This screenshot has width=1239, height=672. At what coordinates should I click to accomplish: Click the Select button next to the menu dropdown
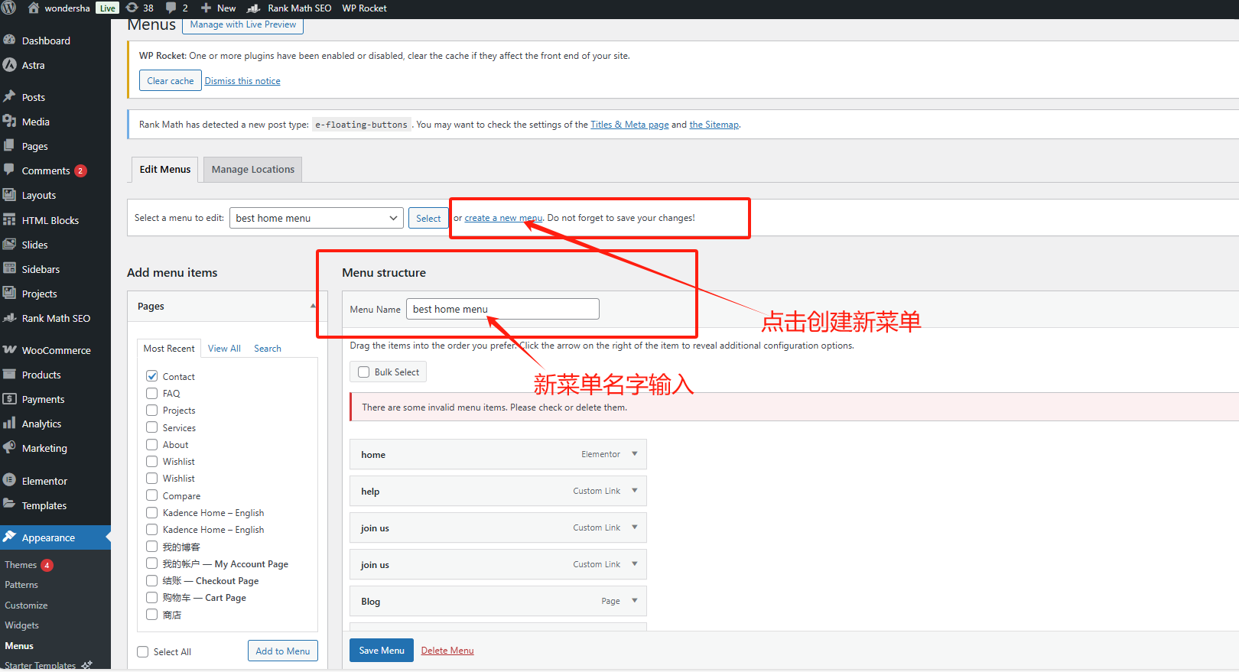428,218
